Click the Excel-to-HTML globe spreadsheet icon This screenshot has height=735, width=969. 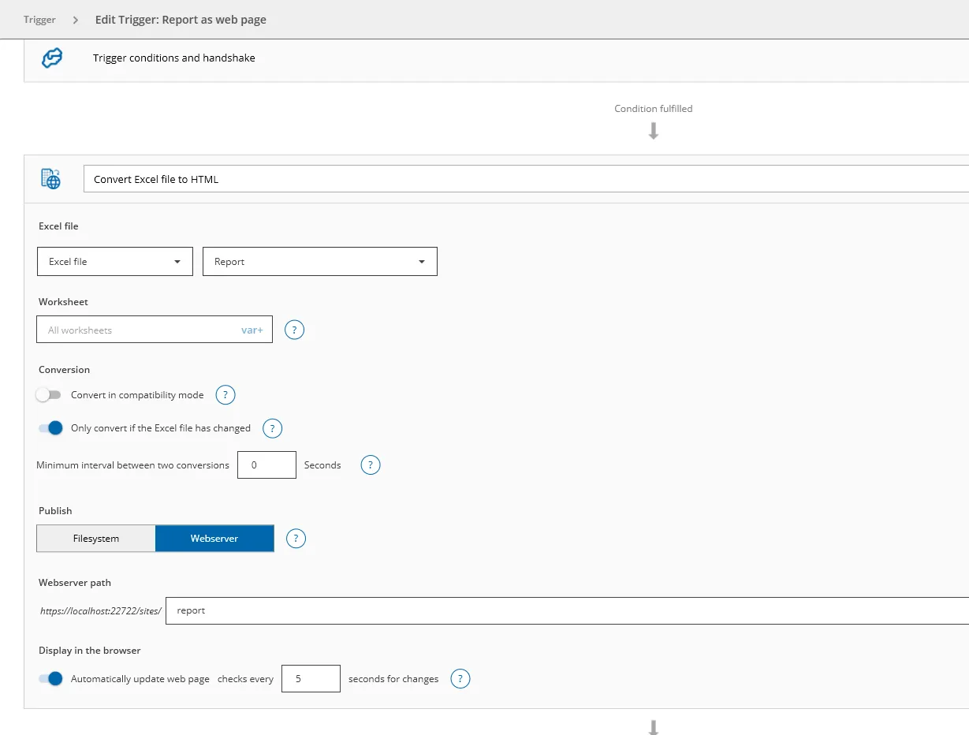coord(50,179)
